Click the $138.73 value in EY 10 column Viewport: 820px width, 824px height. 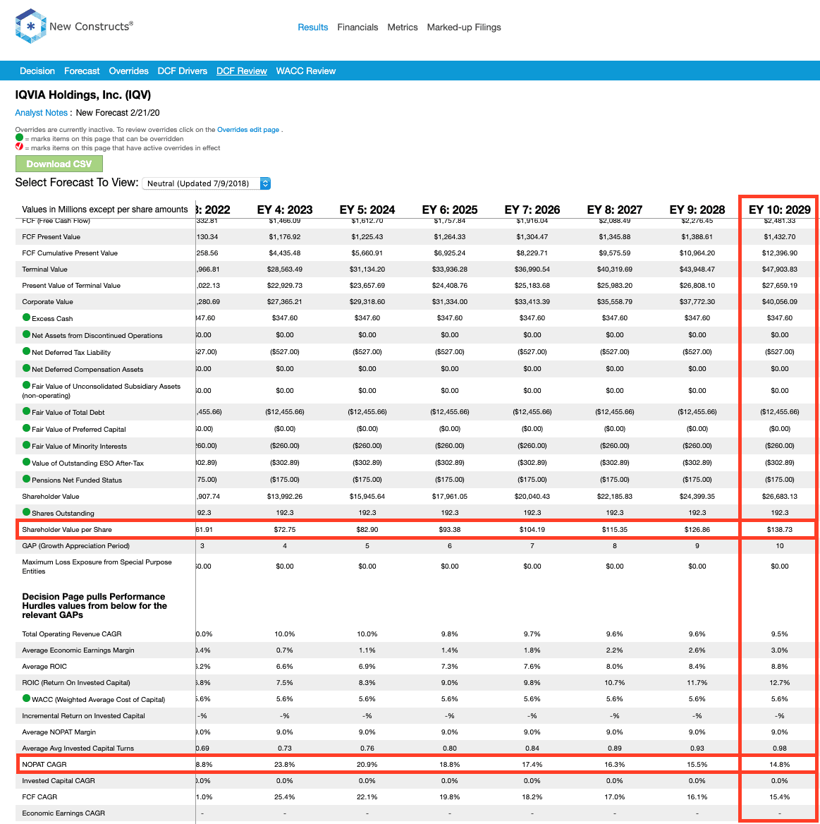(x=780, y=530)
